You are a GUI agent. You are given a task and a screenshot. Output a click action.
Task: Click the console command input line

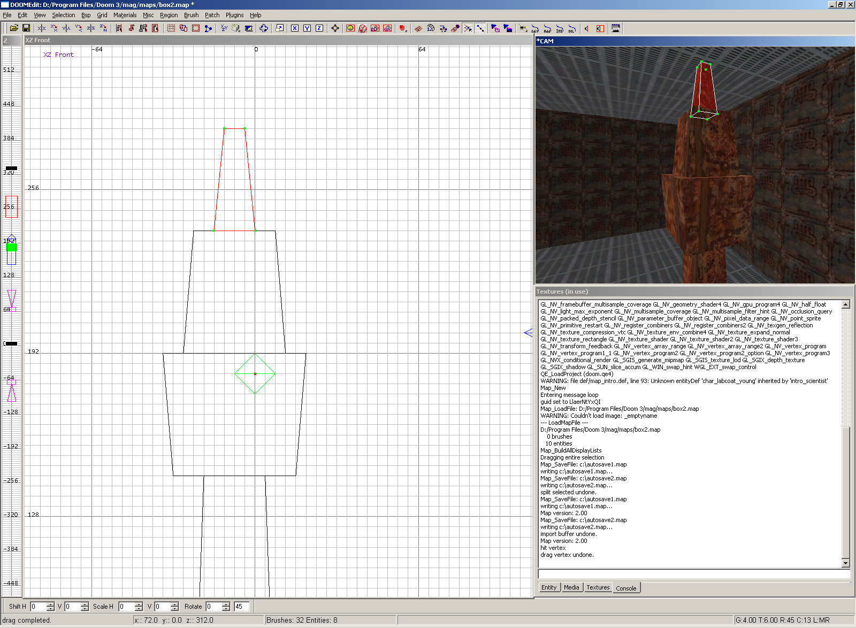[694, 574]
